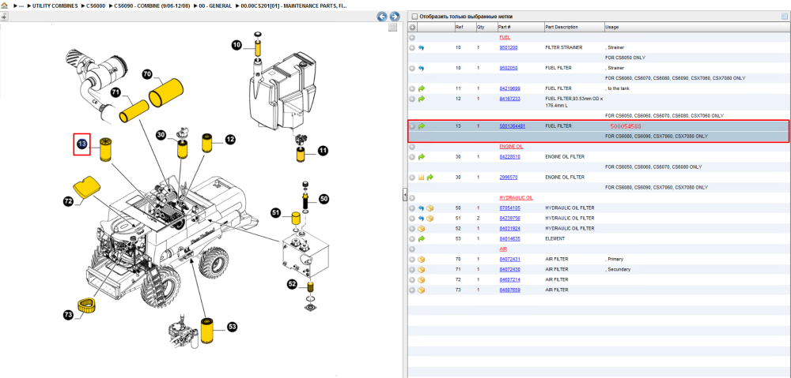Open the UTILITY COMBINES breadcrumb
This screenshot has height=378, width=791.
pos(55,6)
